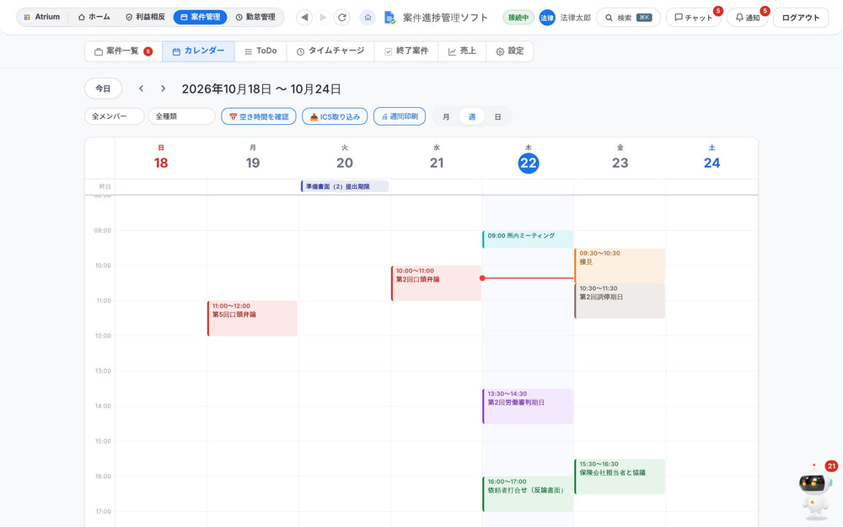Open the 勤怠管理 tab
The image size is (843, 527).
tap(256, 17)
